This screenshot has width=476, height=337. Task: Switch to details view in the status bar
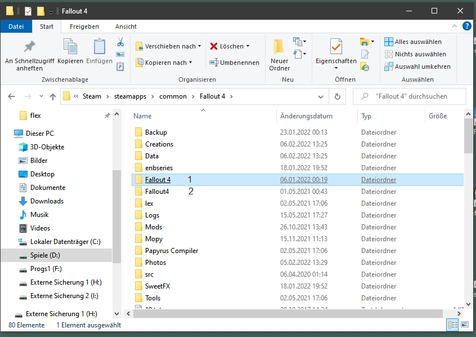452,325
